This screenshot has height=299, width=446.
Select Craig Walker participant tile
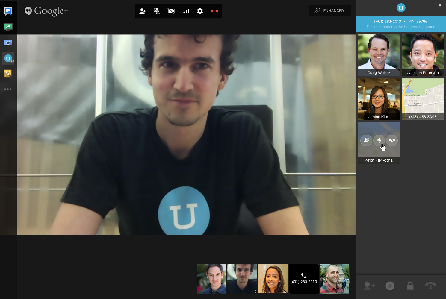click(379, 55)
